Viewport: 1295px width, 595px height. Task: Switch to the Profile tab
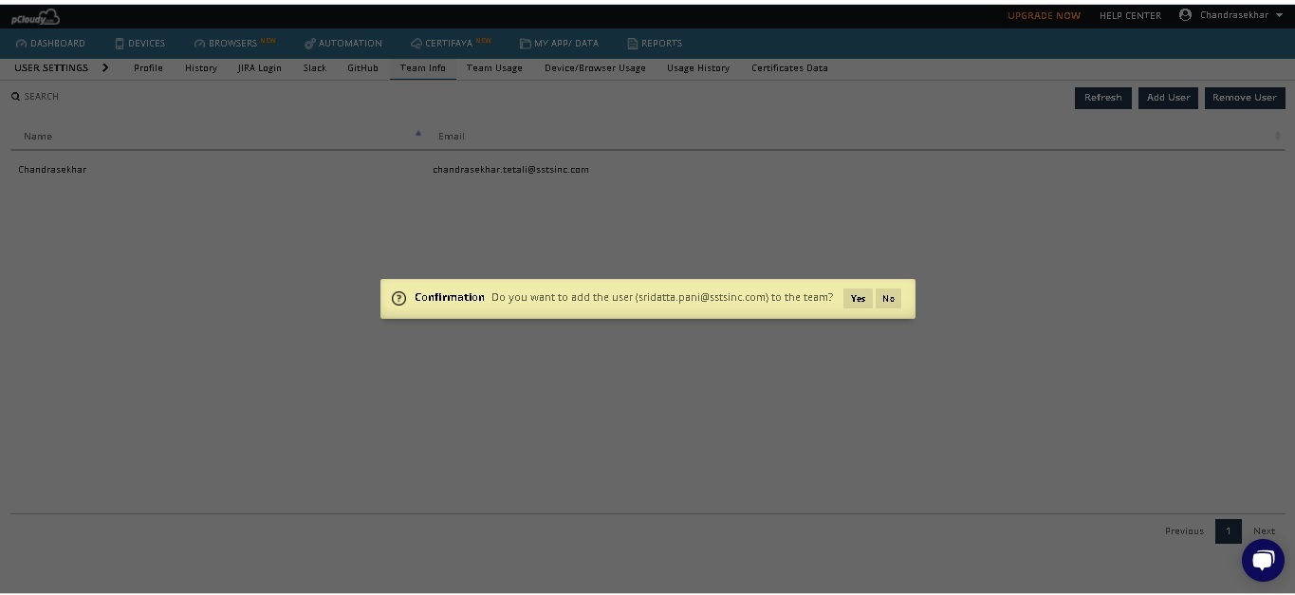click(x=148, y=68)
